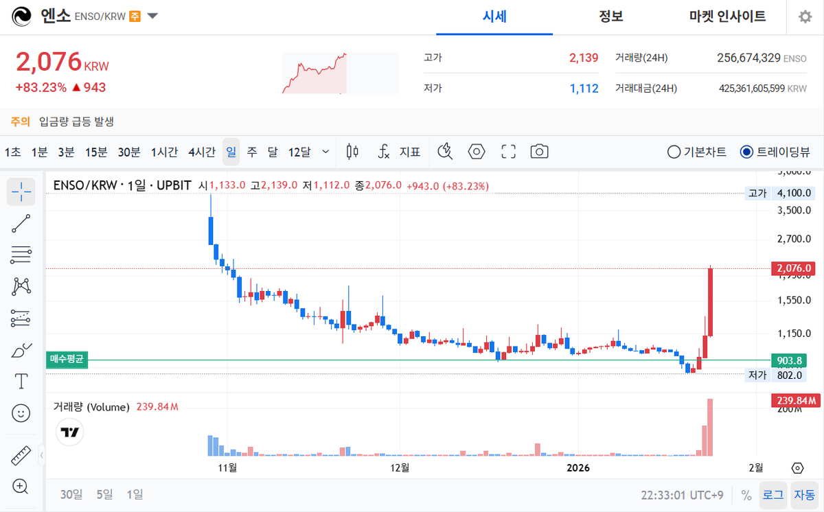This screenshot has height=512, width=824.
Task: Open the hexagon chart settings icon
Action: (x=477, y=152)
